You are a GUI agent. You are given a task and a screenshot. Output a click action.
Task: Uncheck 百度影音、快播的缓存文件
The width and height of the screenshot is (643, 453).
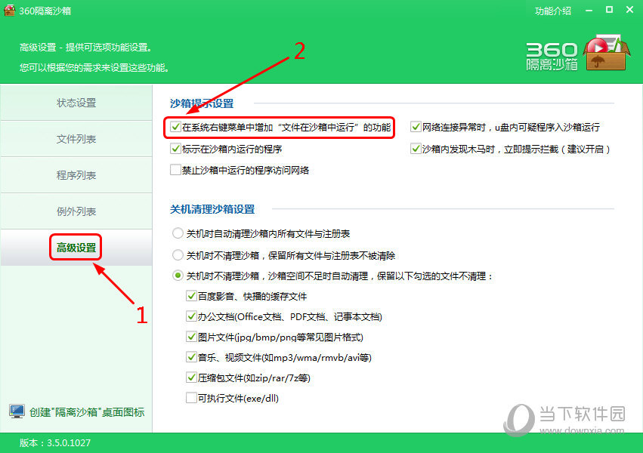pos(191,297)
